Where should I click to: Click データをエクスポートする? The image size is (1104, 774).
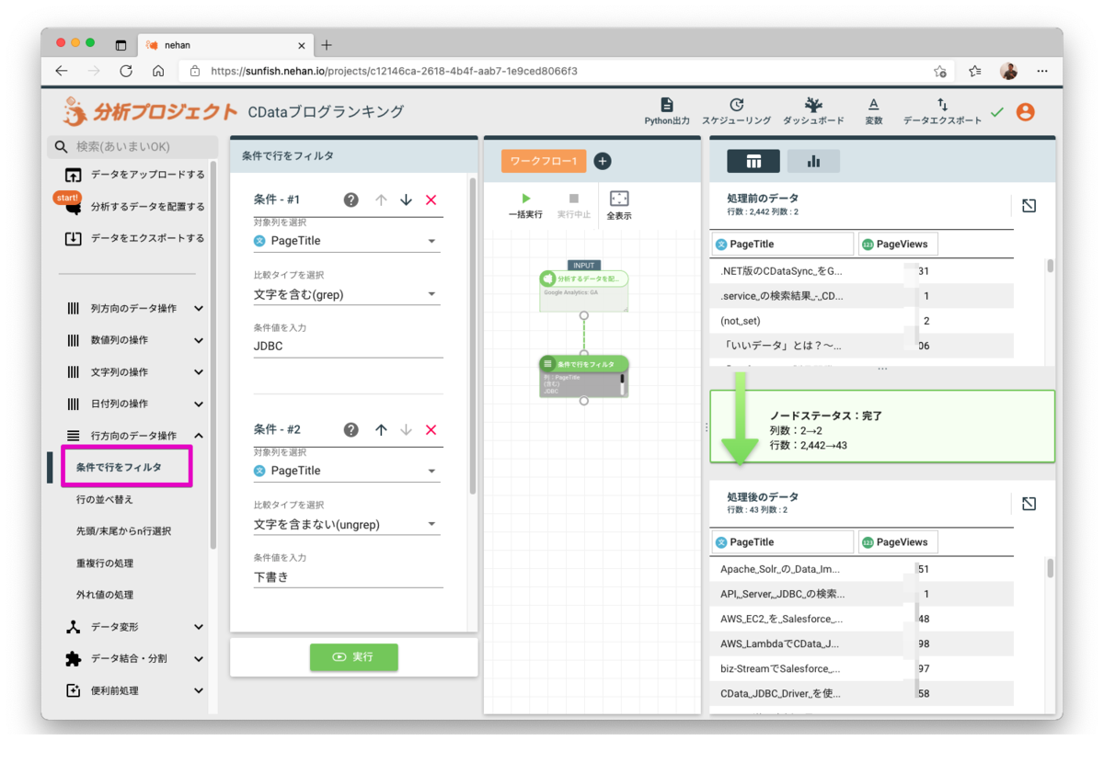pyautogui.click(x=134, y=238)
